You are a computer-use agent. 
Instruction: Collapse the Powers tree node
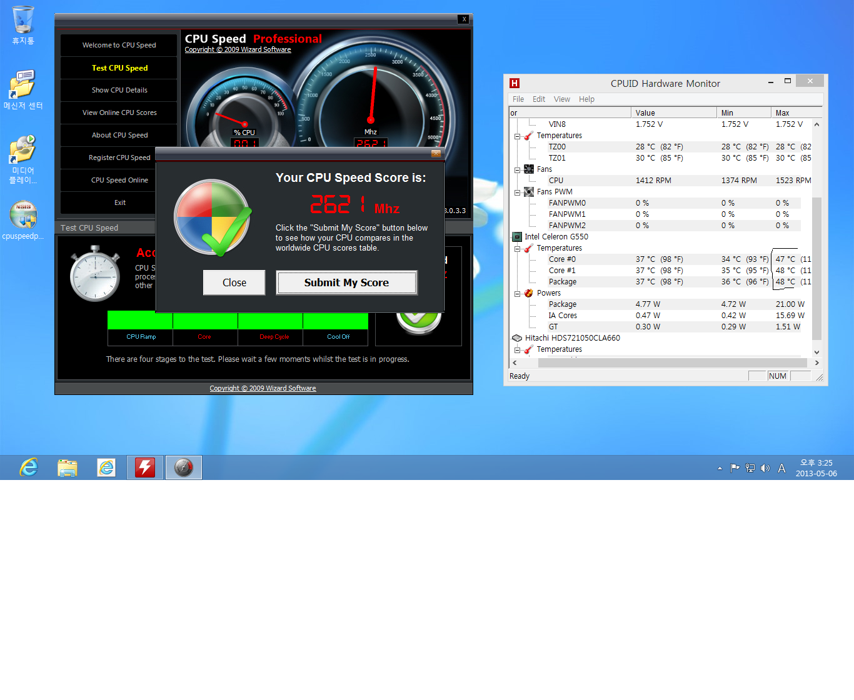pyautogui.click(x=518, y=294)
